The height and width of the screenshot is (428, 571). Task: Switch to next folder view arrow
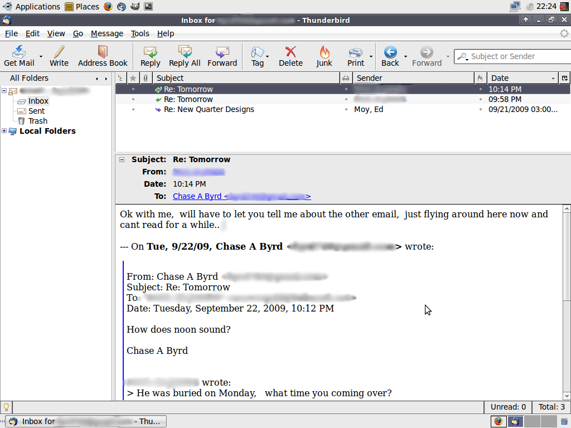pos(106,79)
